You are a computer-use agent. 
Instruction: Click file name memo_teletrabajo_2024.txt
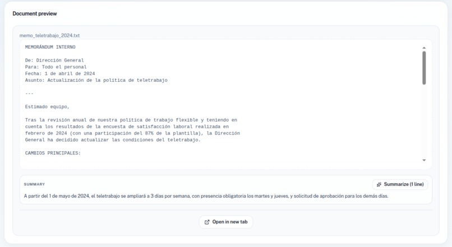tap(49, 35)
